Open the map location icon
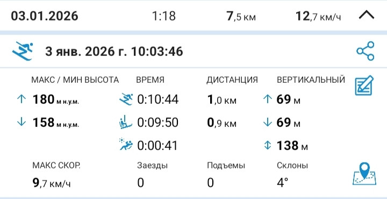The height and width of the screenshot is (199, 387). [364, 174]
